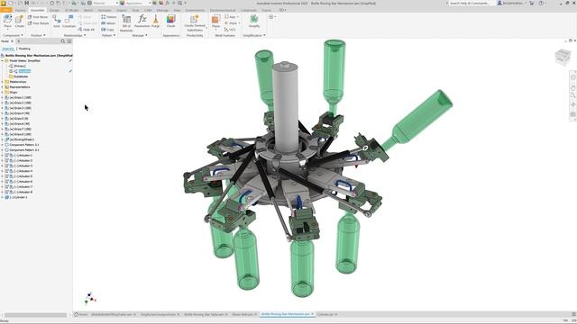Open the Bill of Materials
The width and height of the screenshot is (577, 324).
click(126, 23)
